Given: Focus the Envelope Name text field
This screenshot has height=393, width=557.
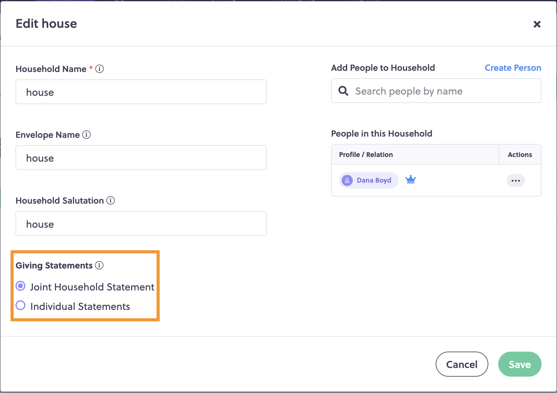Looking at the screenshot, I should coord(141,158).
